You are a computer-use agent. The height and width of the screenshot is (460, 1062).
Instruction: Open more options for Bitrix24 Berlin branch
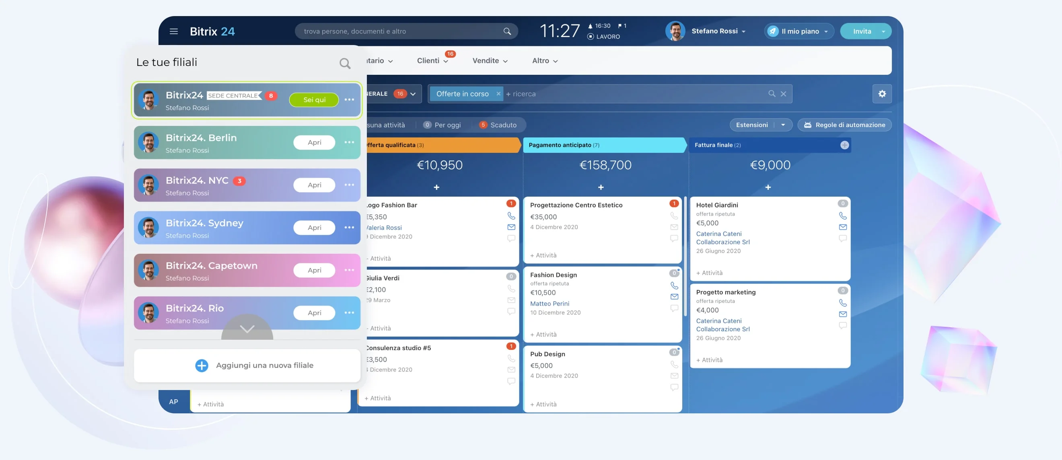coord(349,142)
